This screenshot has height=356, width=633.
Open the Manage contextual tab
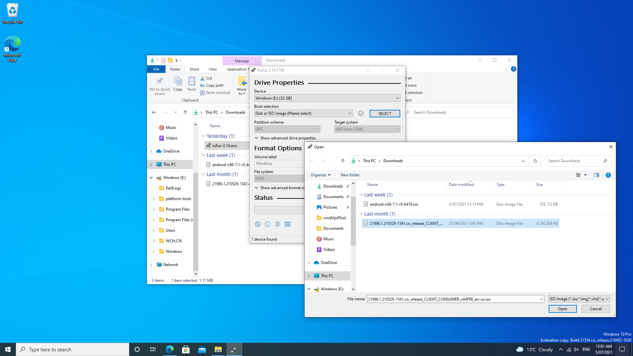tap(242, 61)
